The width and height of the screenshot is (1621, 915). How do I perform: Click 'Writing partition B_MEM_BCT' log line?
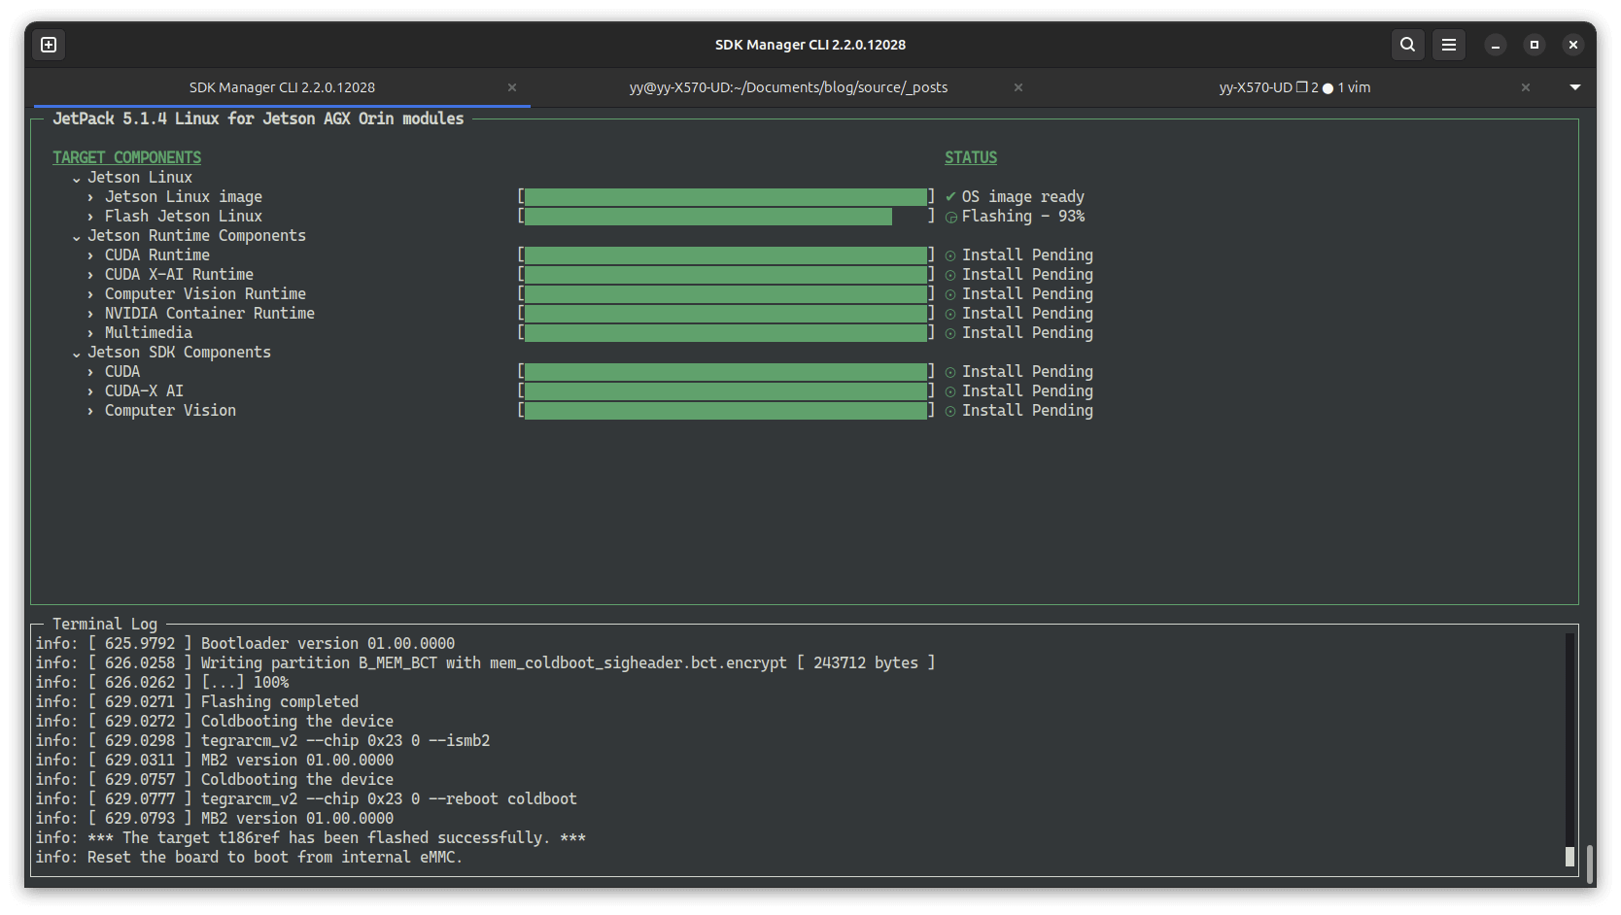[485, 662]
